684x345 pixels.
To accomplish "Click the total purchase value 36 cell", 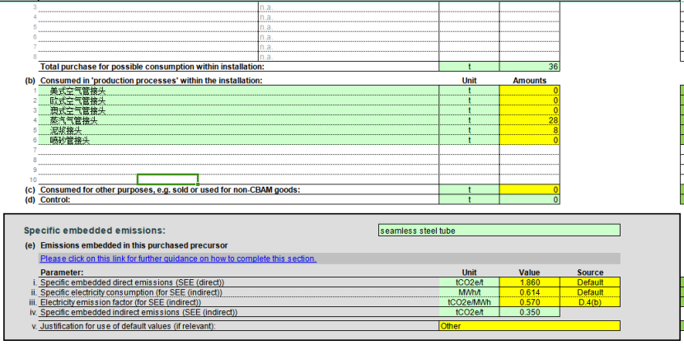I will tap(530, 66).
